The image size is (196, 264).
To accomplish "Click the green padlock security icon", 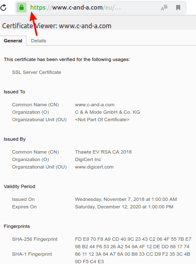I will [22, 7].
